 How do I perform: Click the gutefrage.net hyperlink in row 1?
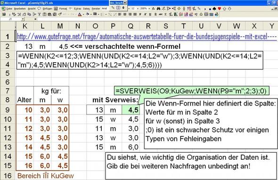147,37
